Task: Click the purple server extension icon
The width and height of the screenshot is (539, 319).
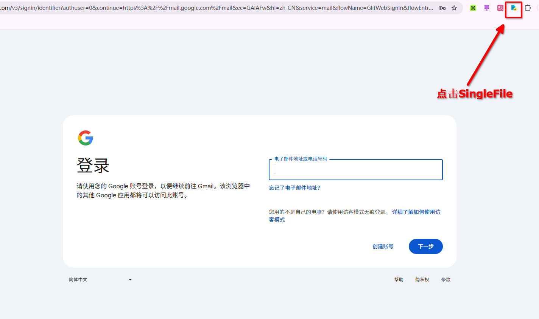Action: tap(487, 8)
